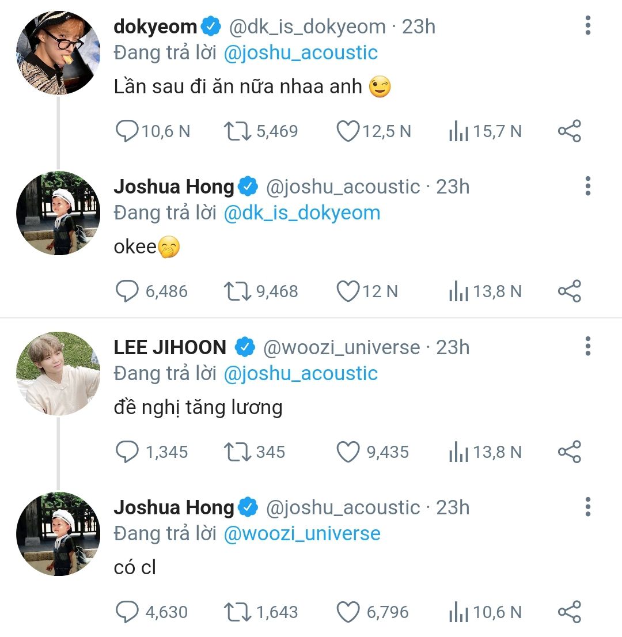
Task: View LEE JIHOON's avatar
Action: (x=58, y=373)
